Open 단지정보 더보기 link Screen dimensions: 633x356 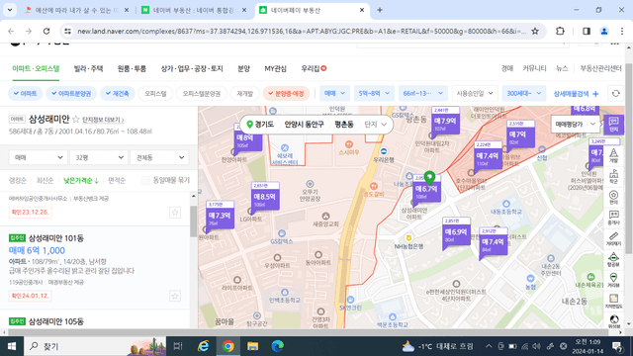point(103,120)
